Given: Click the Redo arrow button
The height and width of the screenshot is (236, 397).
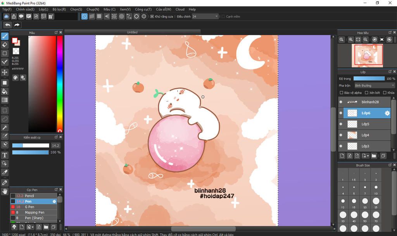Looking at the screenshot, I should pos(17,25).
